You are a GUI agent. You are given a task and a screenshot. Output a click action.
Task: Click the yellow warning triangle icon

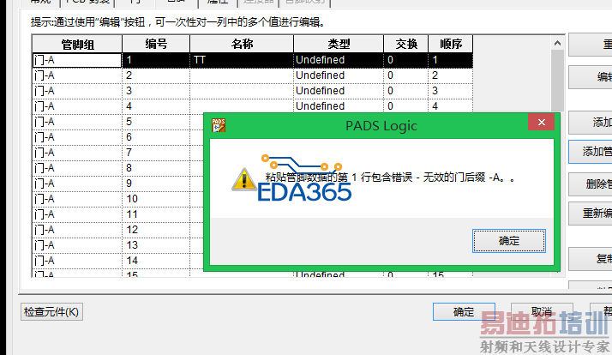pyautogui.click(x=244, y=179)
